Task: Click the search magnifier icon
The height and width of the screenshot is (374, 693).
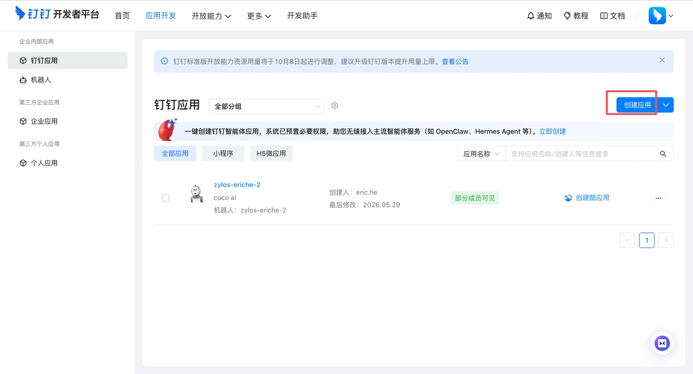Action: (663, 154)
